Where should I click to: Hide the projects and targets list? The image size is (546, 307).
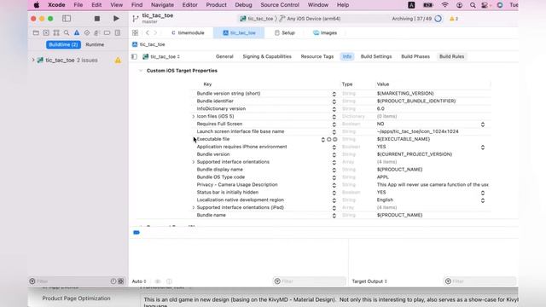pos(135,56)
